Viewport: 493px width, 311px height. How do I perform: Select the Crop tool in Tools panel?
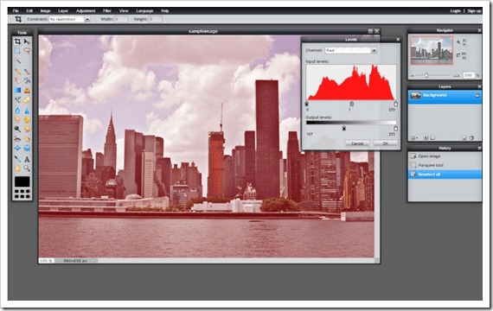17,41
